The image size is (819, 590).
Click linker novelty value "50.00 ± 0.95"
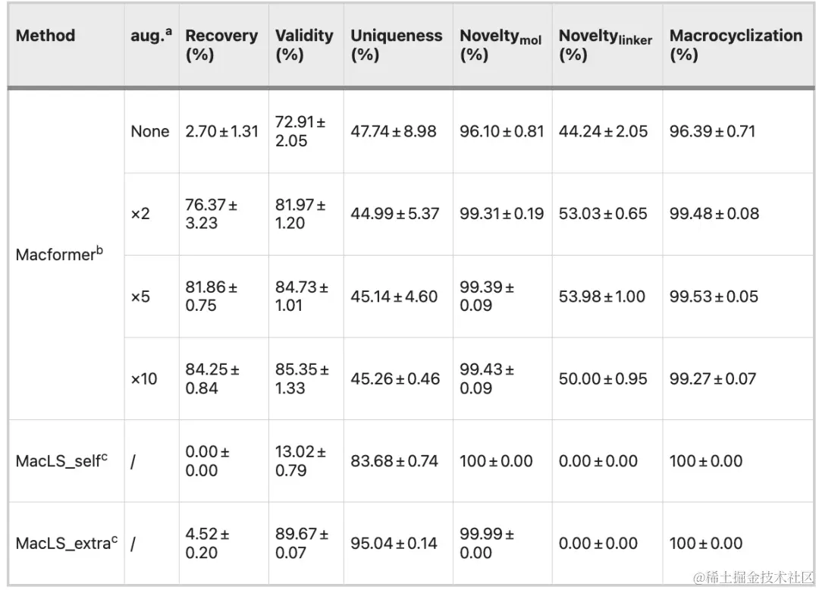[x=603, y=378]
